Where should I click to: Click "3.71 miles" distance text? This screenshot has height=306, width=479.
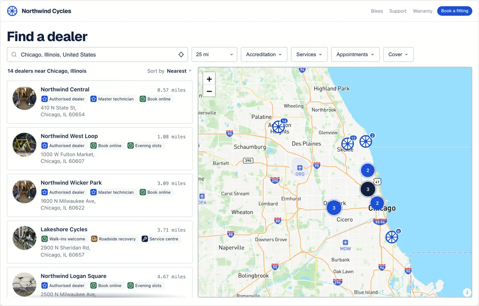pos(171,230)
